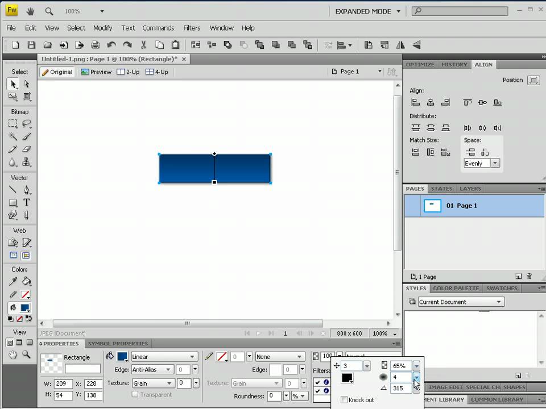Open the Commands menu
This screenshot has height=409, width=546.
click(158, 28)
